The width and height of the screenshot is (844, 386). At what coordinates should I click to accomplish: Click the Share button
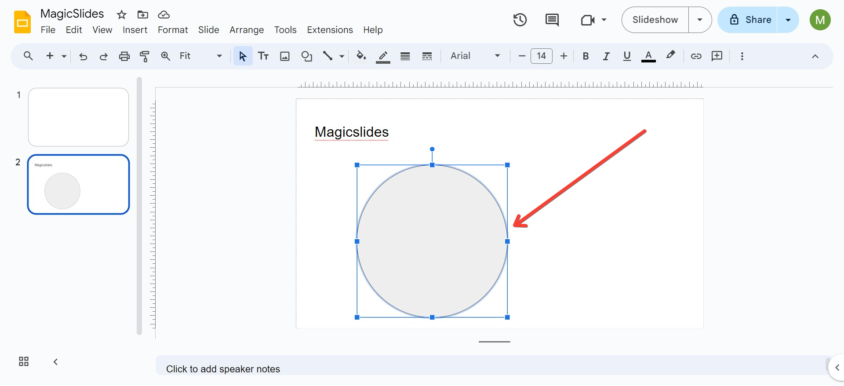[x=750, y=20]
